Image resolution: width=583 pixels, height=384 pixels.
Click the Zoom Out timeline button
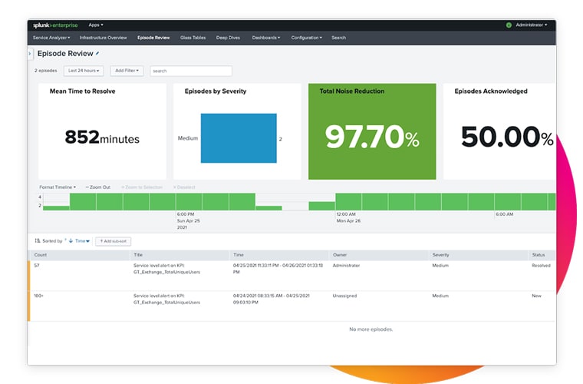97,187
